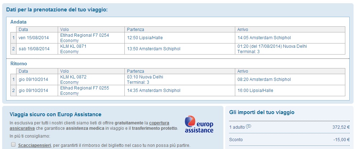Click the info bubble icon beside 1 adulto
This screenshot has width=355, height=149.
click(x=248, y=127)
